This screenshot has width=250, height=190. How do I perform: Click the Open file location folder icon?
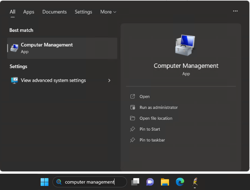click(x=132, y=118)
